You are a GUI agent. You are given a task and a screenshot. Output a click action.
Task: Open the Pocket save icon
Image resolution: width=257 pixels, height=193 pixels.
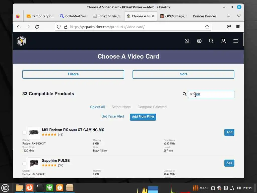[229, 27]
